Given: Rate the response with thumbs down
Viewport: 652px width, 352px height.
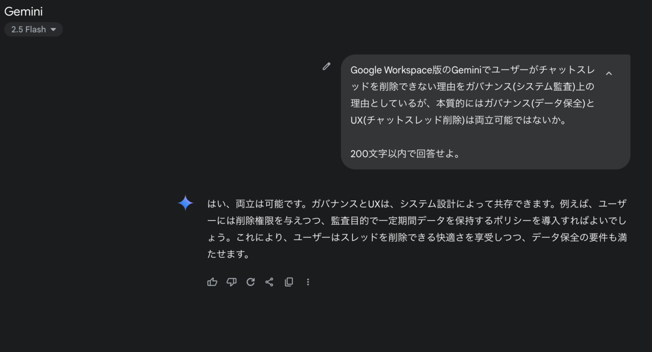Looking at the screenshot, I should pos(231,282).
